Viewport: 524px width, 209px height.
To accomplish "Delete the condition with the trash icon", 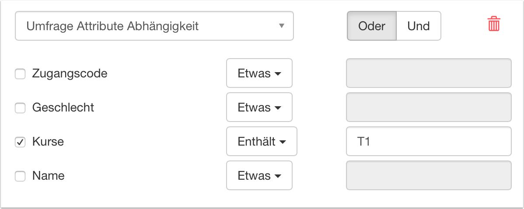I will point(494,24).
